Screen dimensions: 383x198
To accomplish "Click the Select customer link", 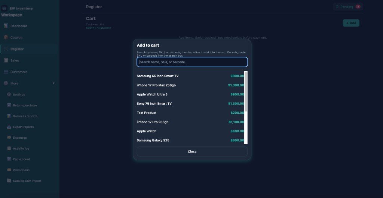I will click(98, 28).
